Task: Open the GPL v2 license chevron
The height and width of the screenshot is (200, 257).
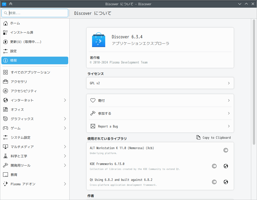Action: (x=229, y=83)
